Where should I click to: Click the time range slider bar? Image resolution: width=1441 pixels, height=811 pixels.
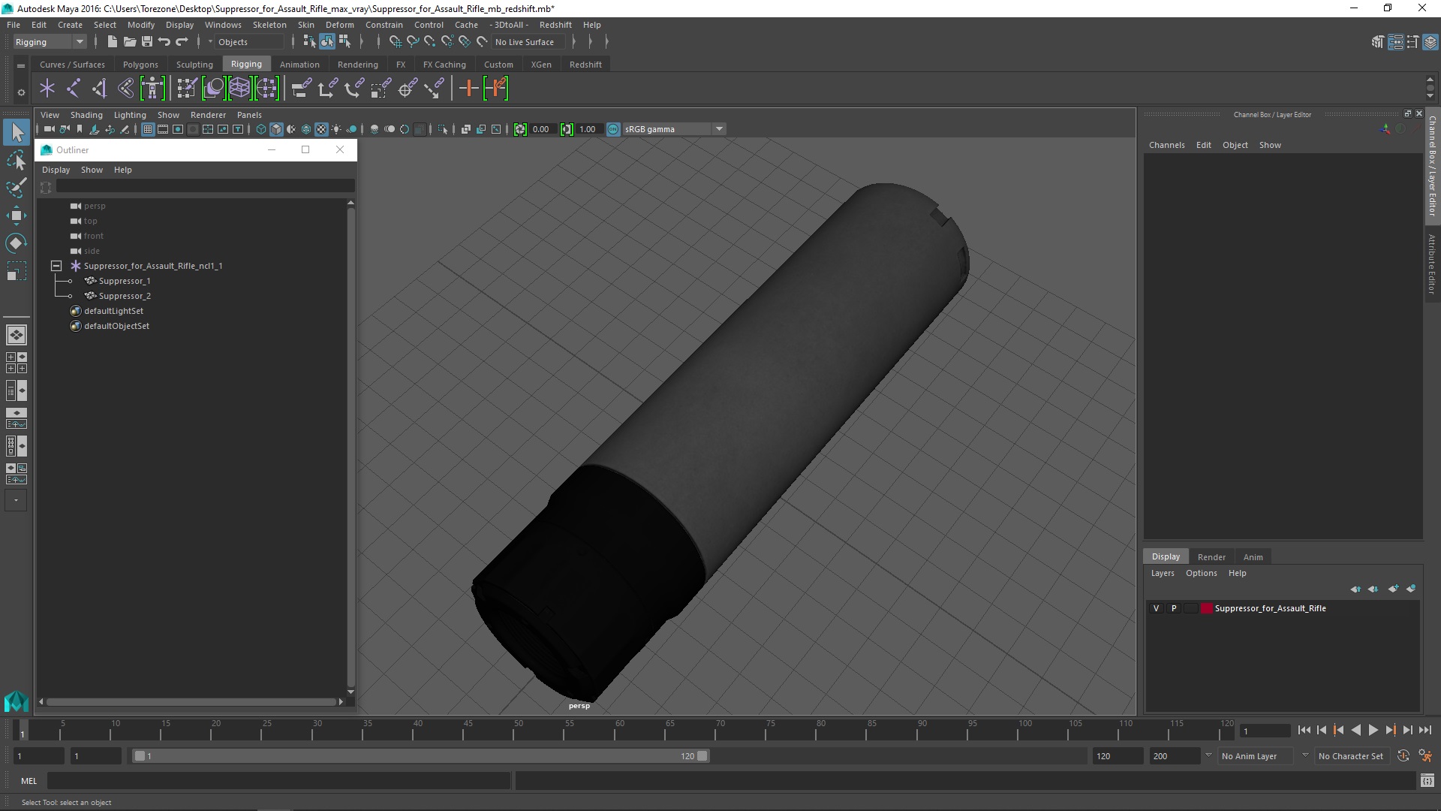point(420,756)
